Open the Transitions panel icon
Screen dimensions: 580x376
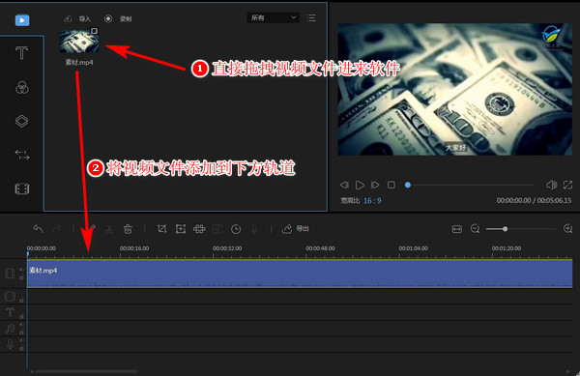(x=22, y=155)
